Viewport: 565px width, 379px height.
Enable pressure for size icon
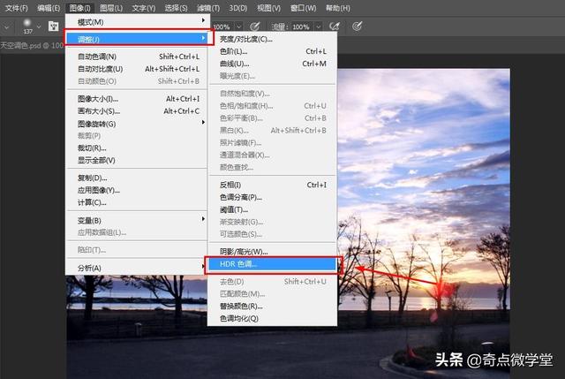tap(357, 27)
